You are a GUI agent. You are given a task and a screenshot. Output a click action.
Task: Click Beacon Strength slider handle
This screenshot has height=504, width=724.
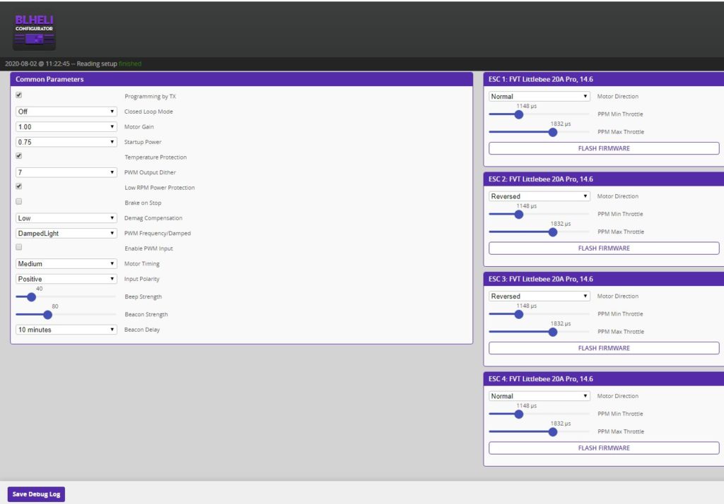click(x=47, y=315)
